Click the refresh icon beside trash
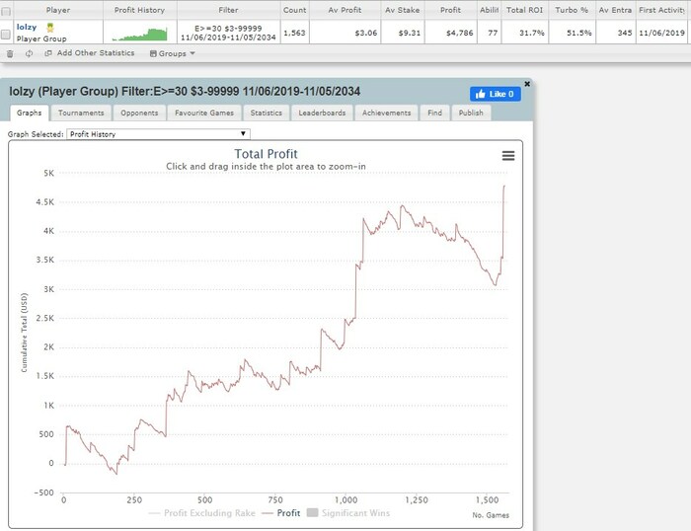This screenshot has height=531, width=691. (29, 53)
